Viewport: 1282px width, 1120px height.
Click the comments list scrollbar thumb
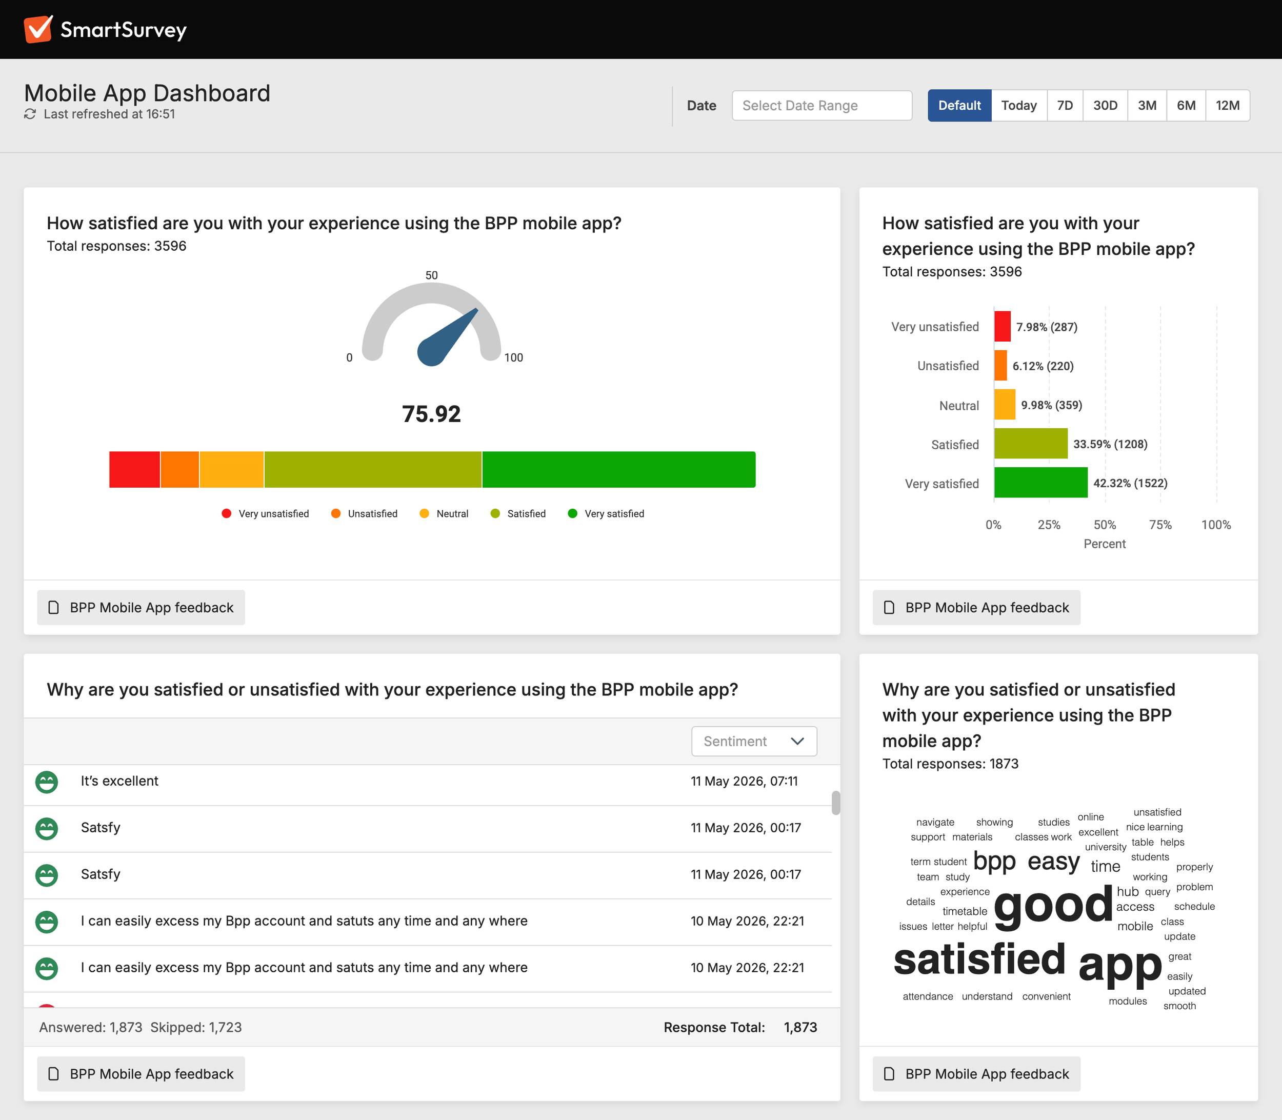[x=836, y=803]
